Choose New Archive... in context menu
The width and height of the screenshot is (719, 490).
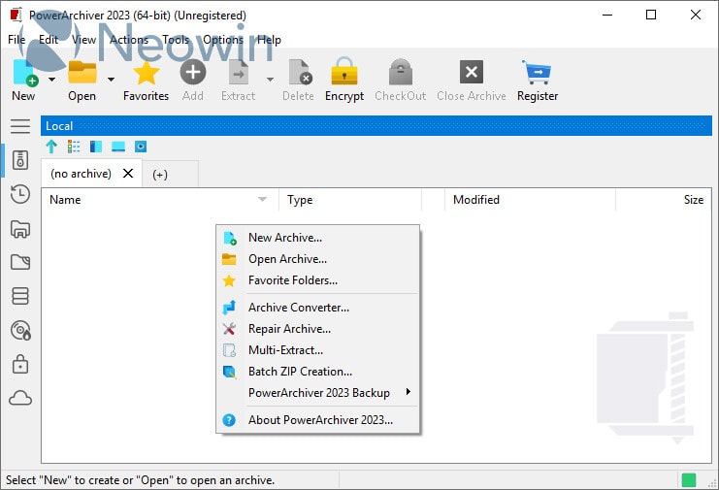pos(317,238)
